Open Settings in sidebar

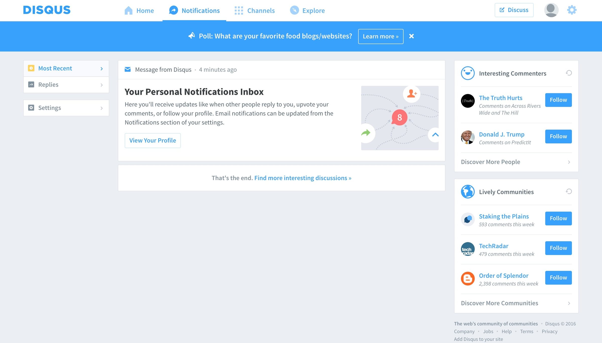(66, 108)
